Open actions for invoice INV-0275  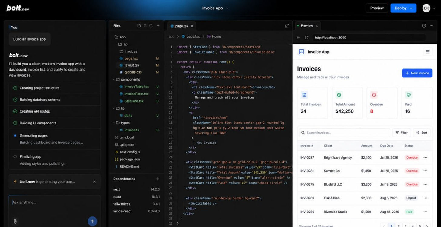click(x=425, y=184)
